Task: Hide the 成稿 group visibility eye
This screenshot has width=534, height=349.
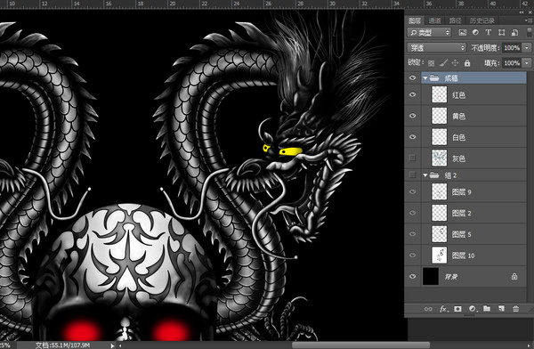Action: pos(412,78)
